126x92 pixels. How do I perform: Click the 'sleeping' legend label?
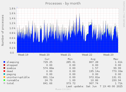[13, 62]
